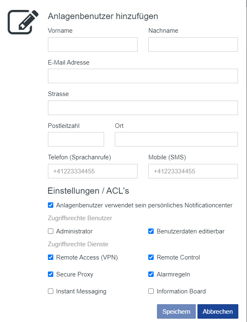247x322 pixels.
Task: Click the Ort input field
Action: (x=176, y=139)
